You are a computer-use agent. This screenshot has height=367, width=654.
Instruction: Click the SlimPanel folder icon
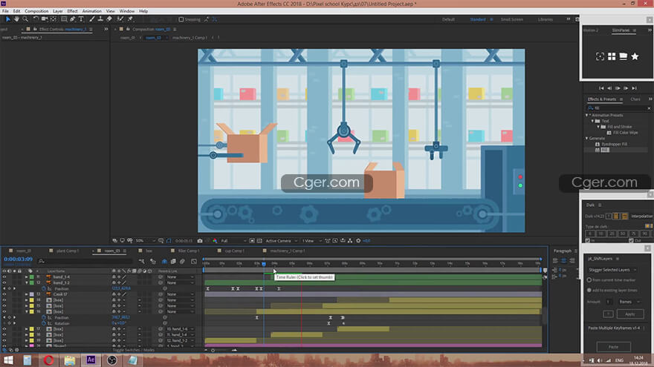(623, 56)
